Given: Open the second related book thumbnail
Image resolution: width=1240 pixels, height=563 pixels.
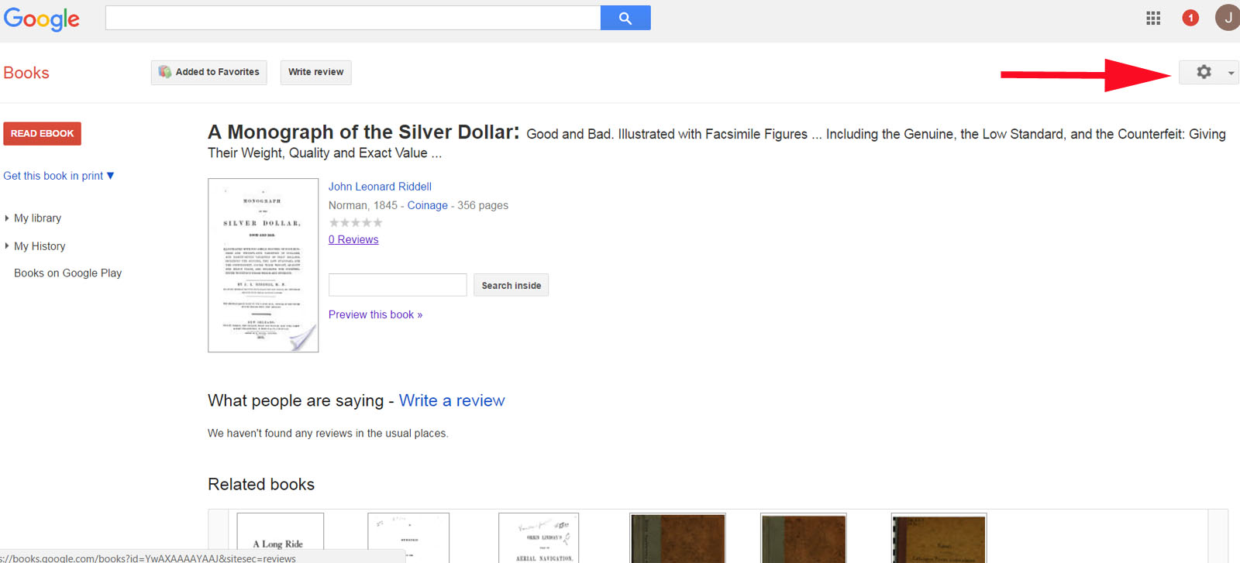Looking at the screenshot, I should [408, 537].
